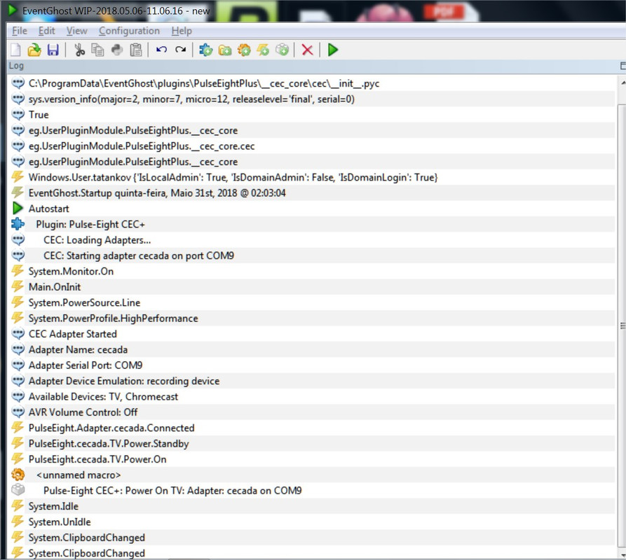Click the EventGhost window title bar

pos(313,10)
